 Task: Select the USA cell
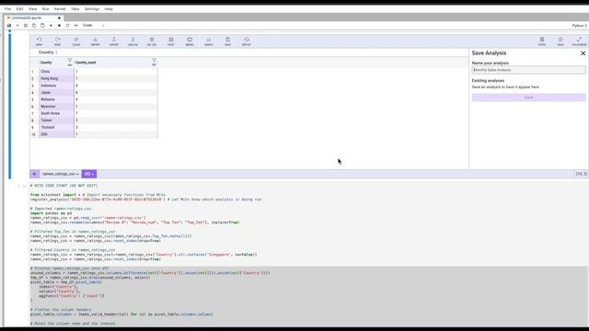pos(56,134)
